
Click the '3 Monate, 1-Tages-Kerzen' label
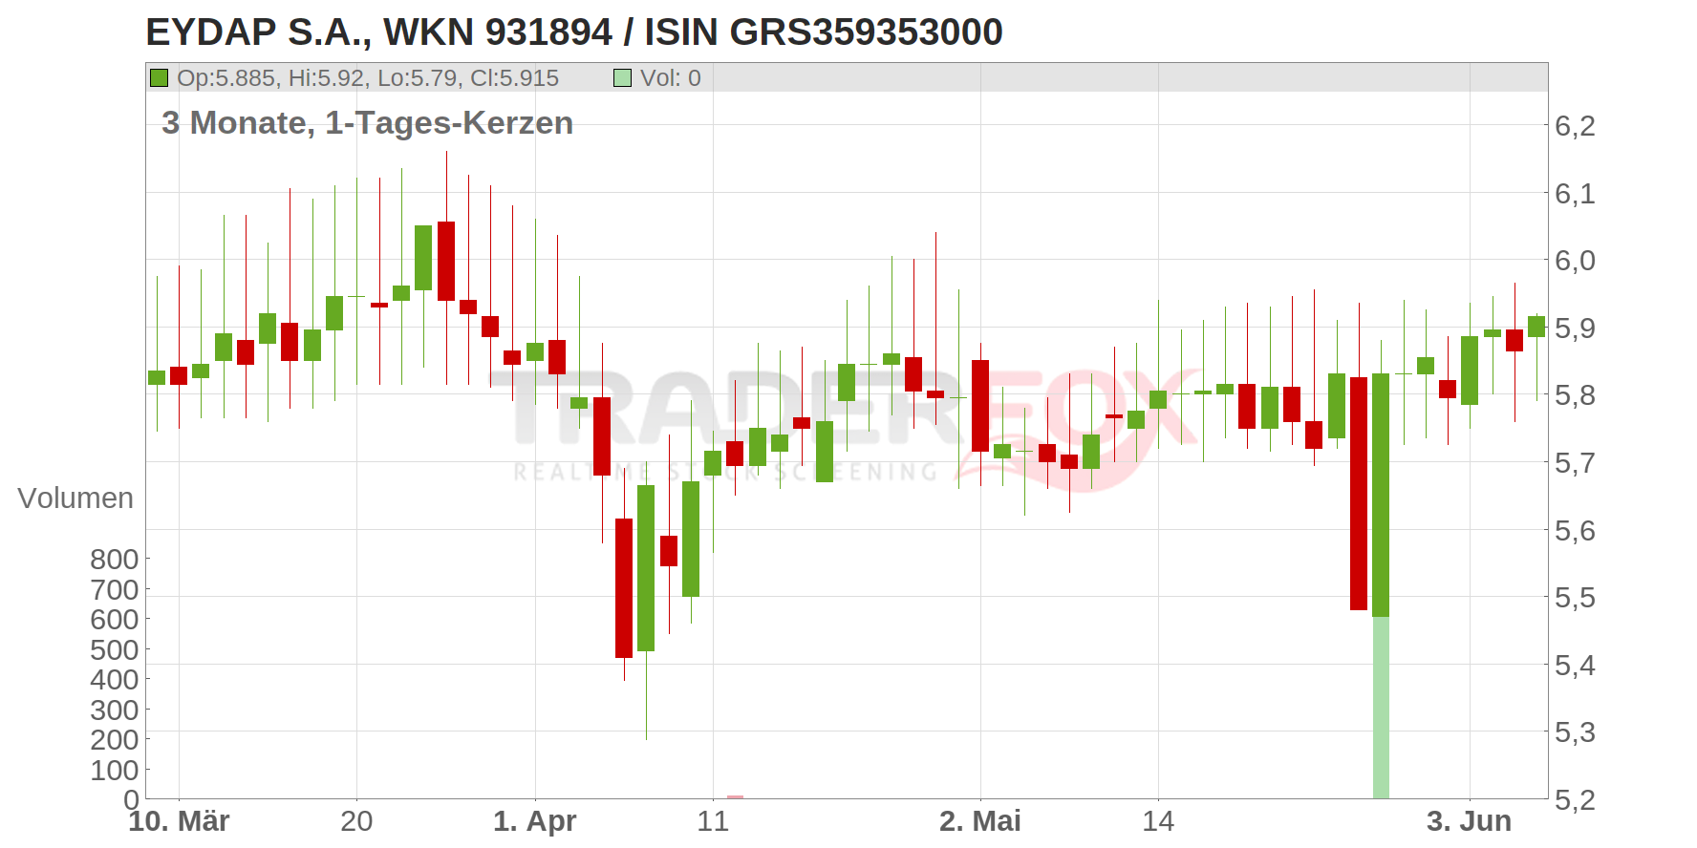[x=368, y=123]
